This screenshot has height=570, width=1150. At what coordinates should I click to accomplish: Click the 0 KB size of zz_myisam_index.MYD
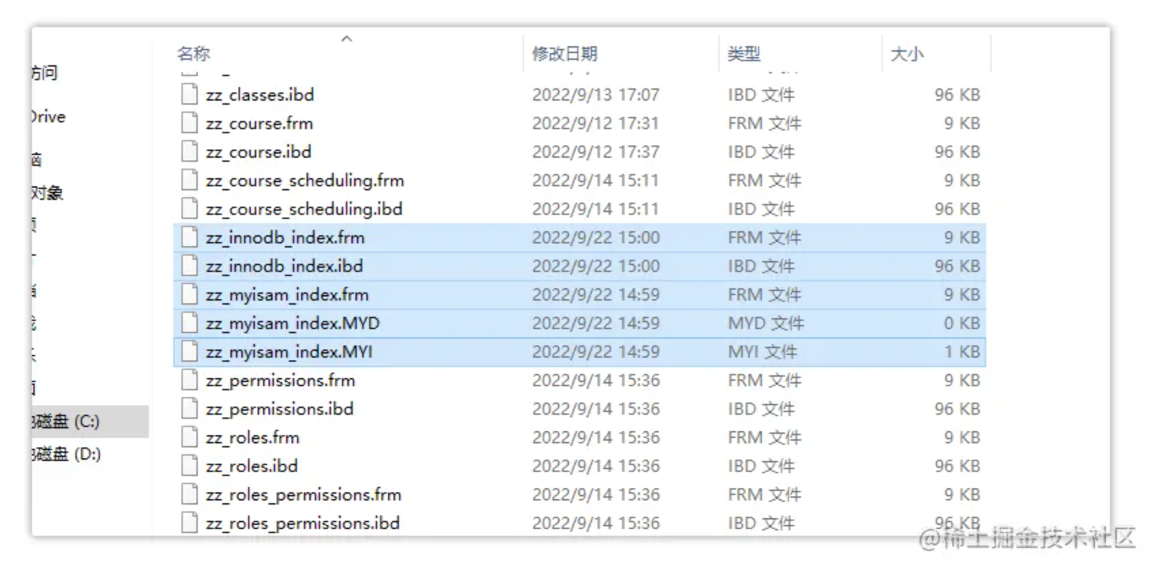pos(962,323)
